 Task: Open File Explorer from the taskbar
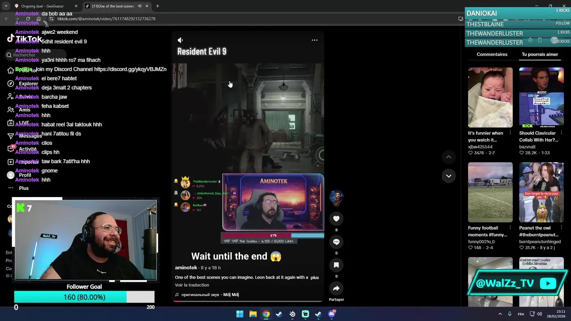tap(253, 314)
